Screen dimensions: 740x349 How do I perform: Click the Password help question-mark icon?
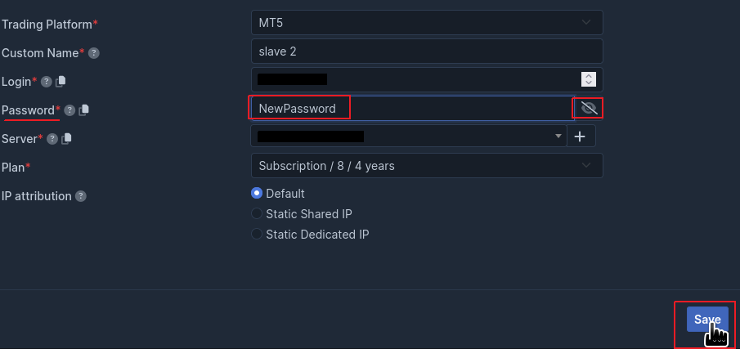pos(70,110)
